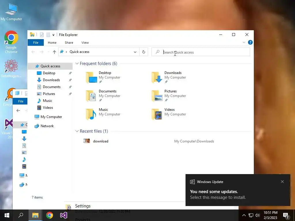Select the DataWagon desktop shortcut

[11, 68]
